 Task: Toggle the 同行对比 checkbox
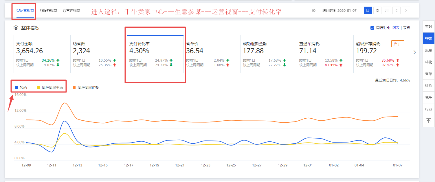tap(372, 28)
